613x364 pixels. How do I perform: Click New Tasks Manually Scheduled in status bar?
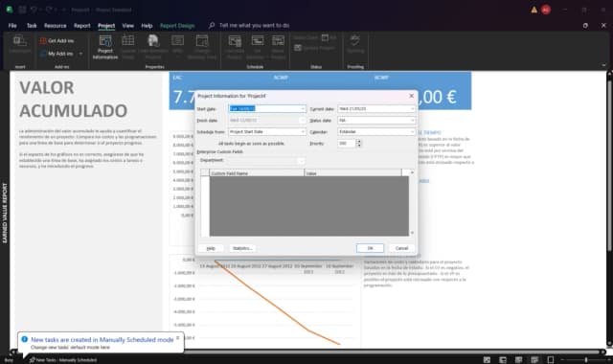63,360
